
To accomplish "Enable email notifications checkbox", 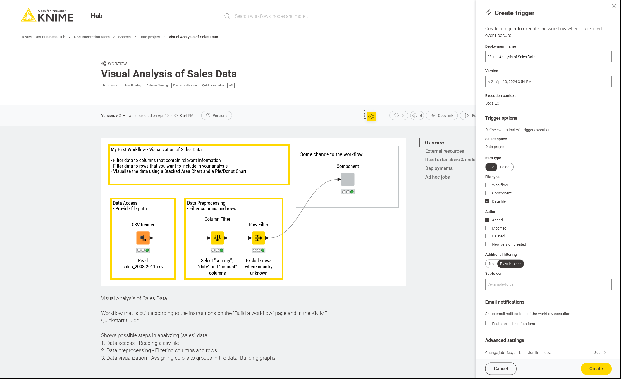I will click(487, 323).
